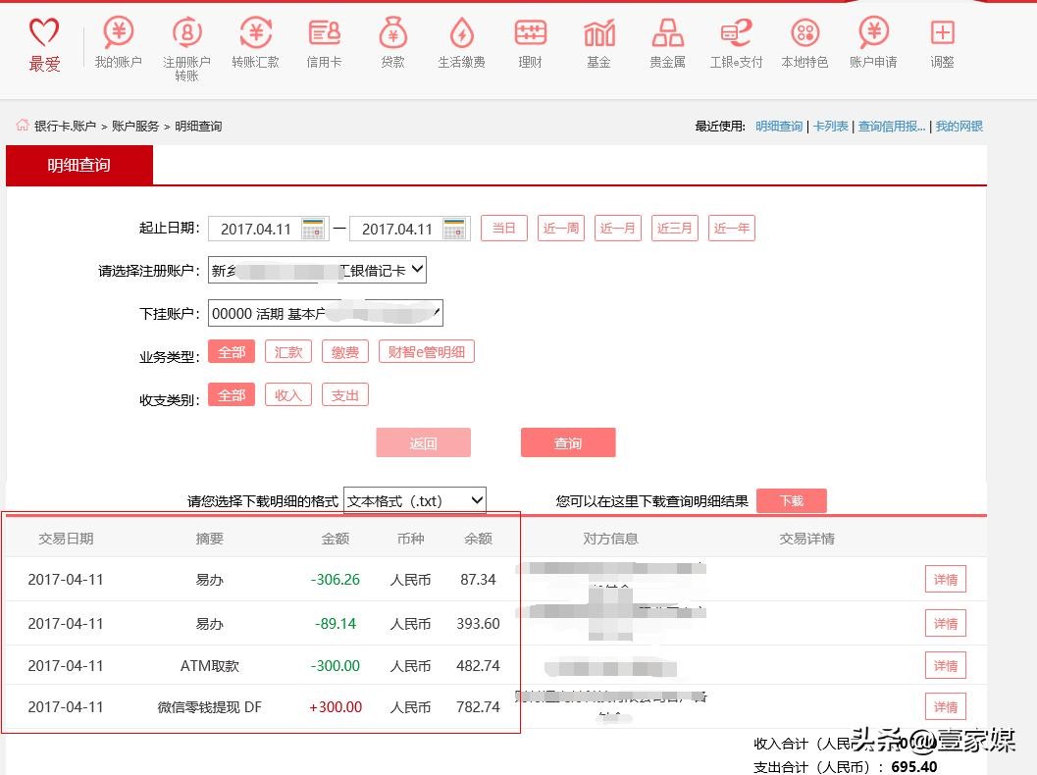Select the 贷款 loan icon
The image size is (1037, 775).
pyautogui.click(x=392, y=44)
